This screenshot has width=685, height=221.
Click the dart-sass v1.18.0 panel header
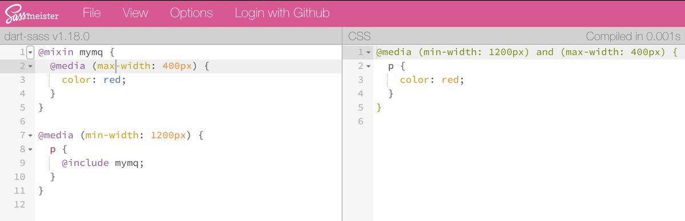pos(47,36)
